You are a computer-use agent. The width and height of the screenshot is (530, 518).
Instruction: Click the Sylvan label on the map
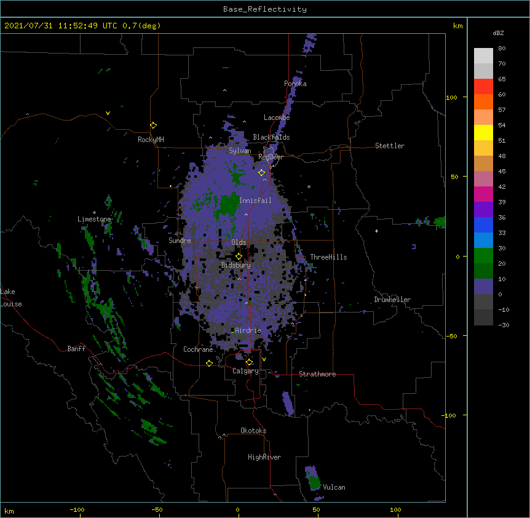tap(240, 151)
